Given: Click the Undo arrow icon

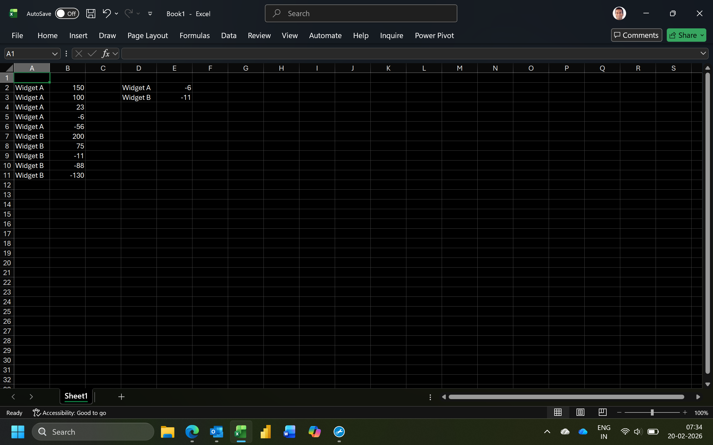Looking at the screenshot, I should [107, 13].
